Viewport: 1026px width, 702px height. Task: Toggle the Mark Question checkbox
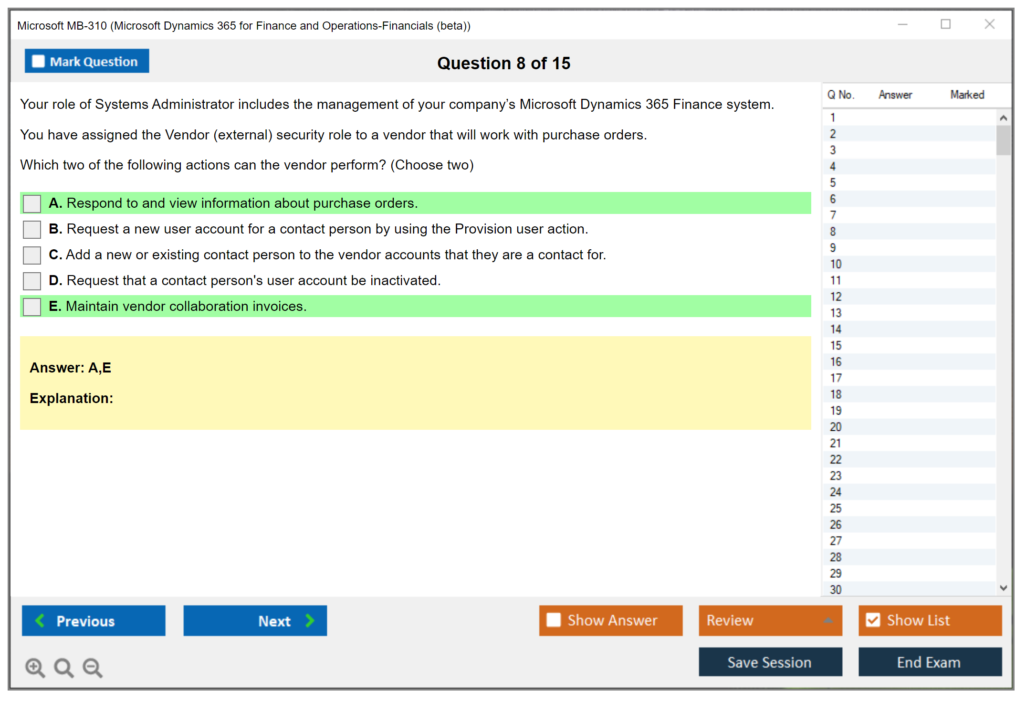[x=38, y=61]
